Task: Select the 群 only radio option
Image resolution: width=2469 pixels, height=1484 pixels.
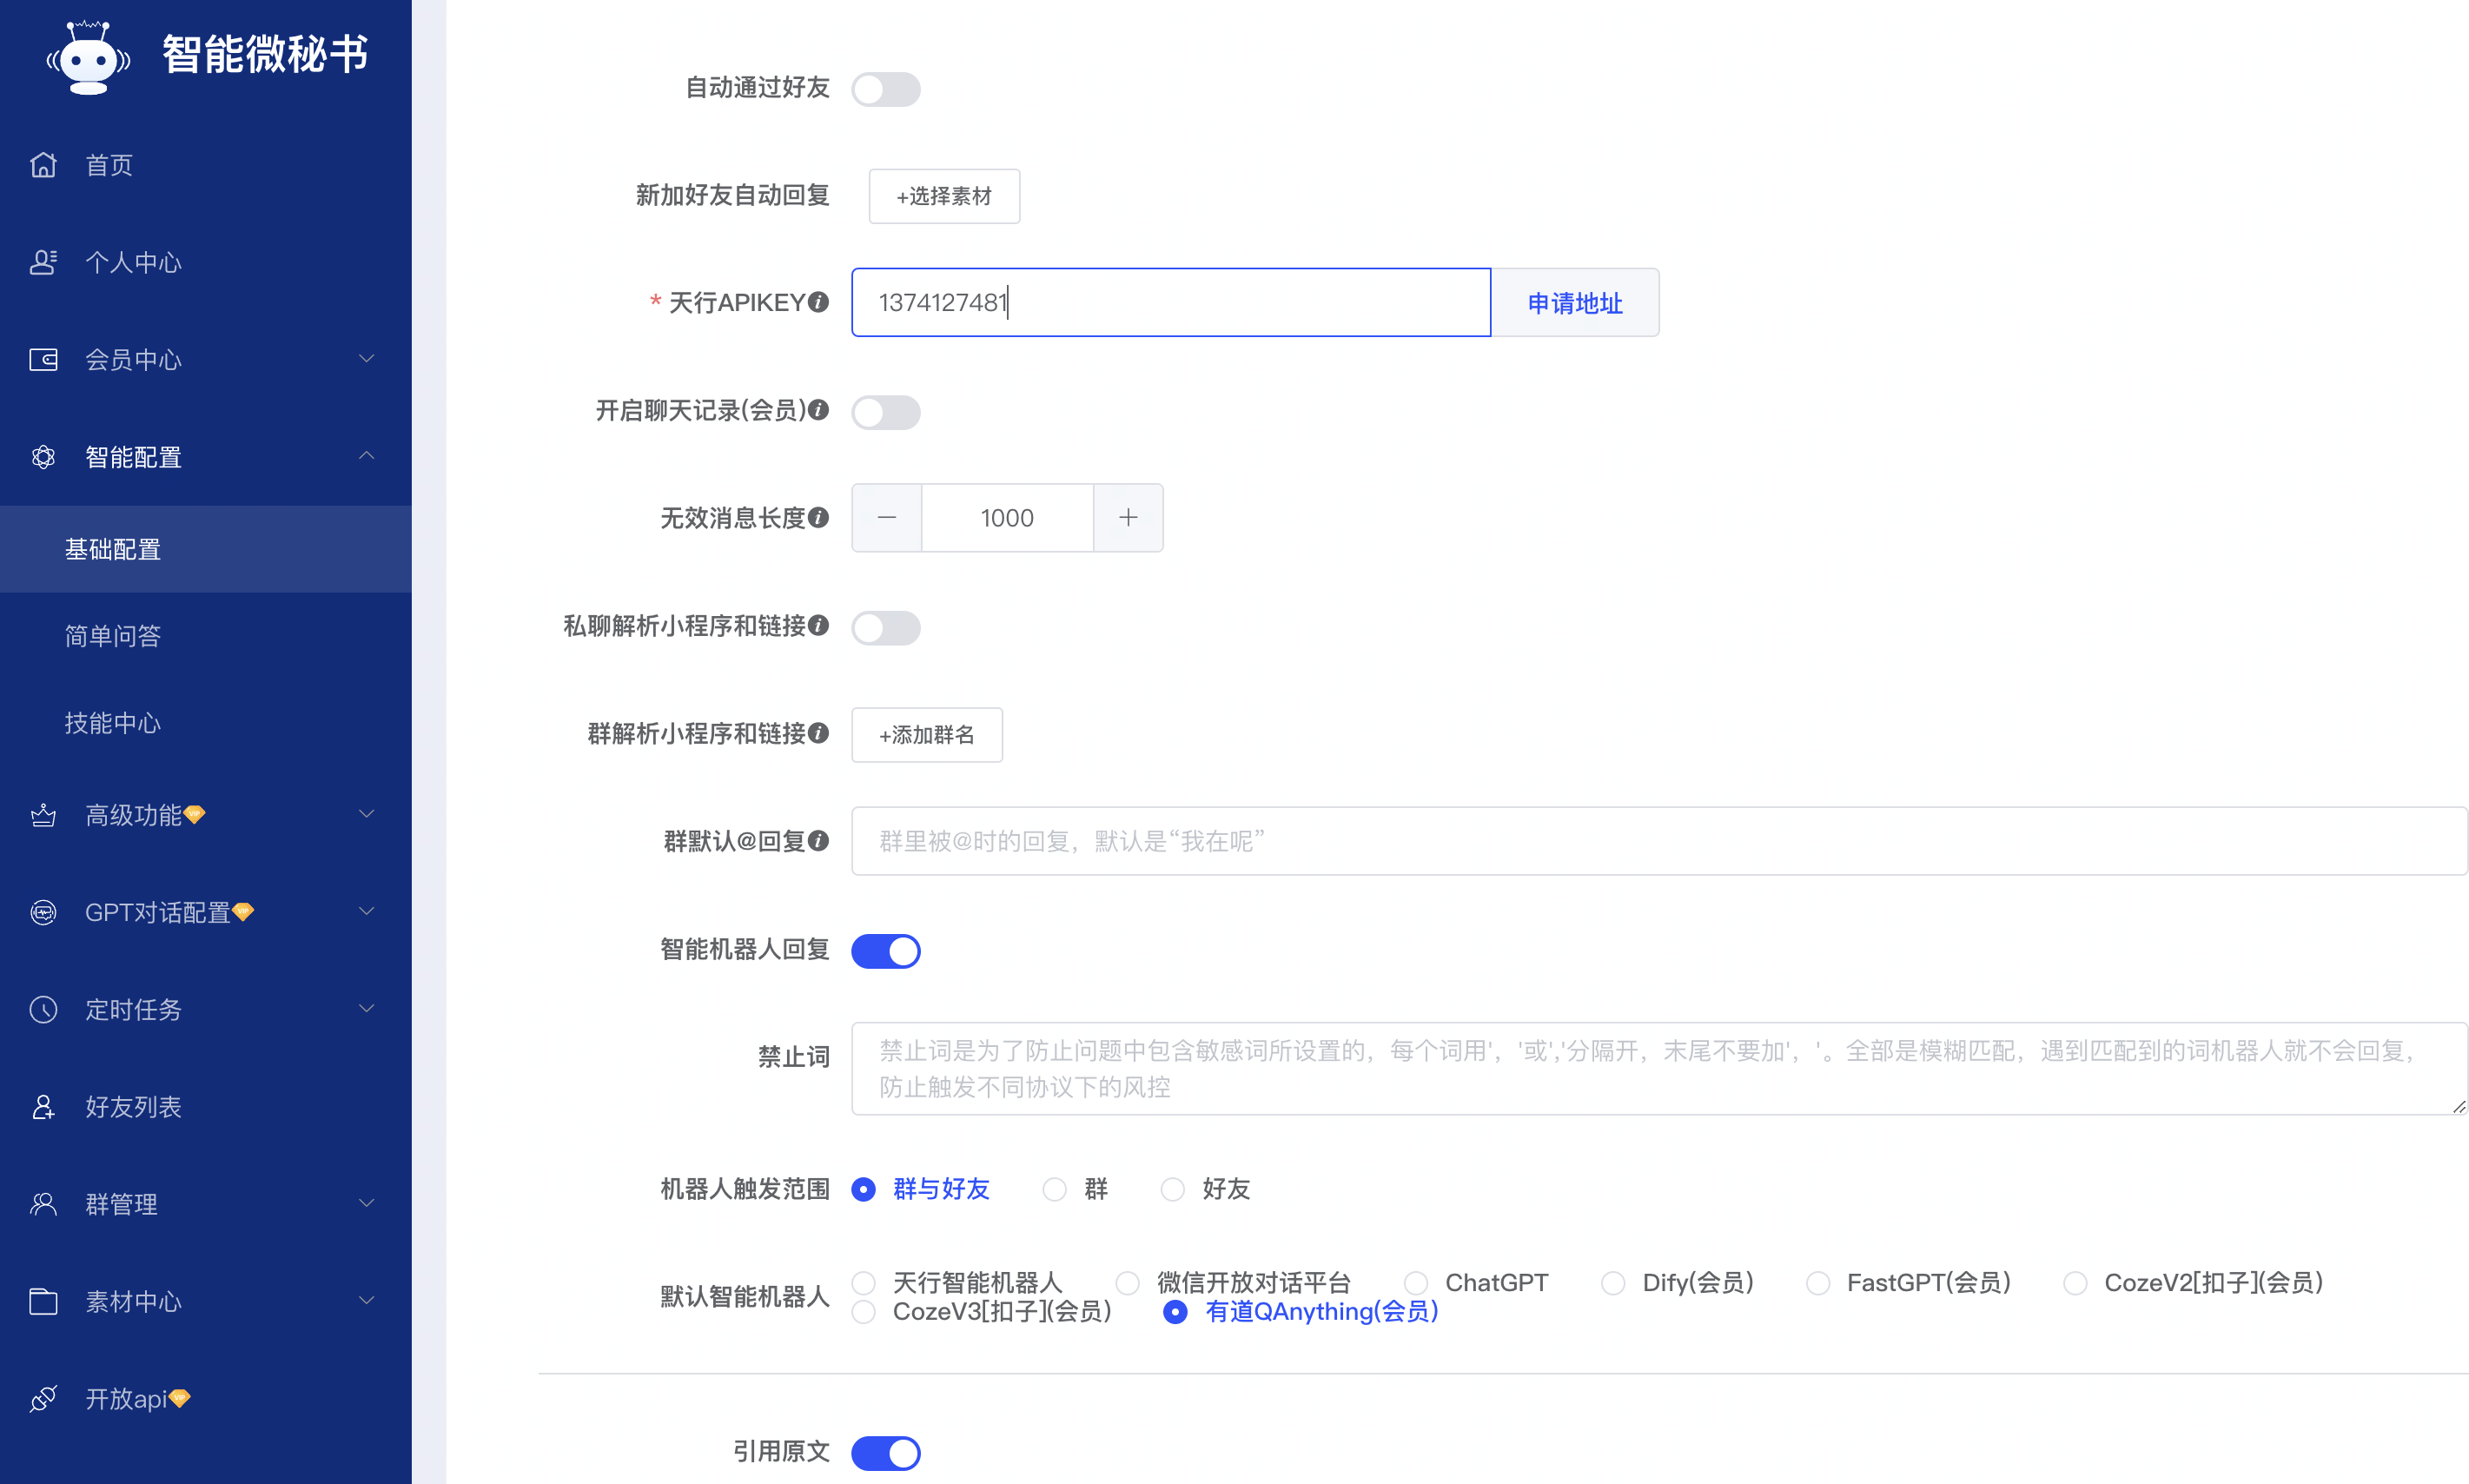Action: [x=1055, y=1189]
